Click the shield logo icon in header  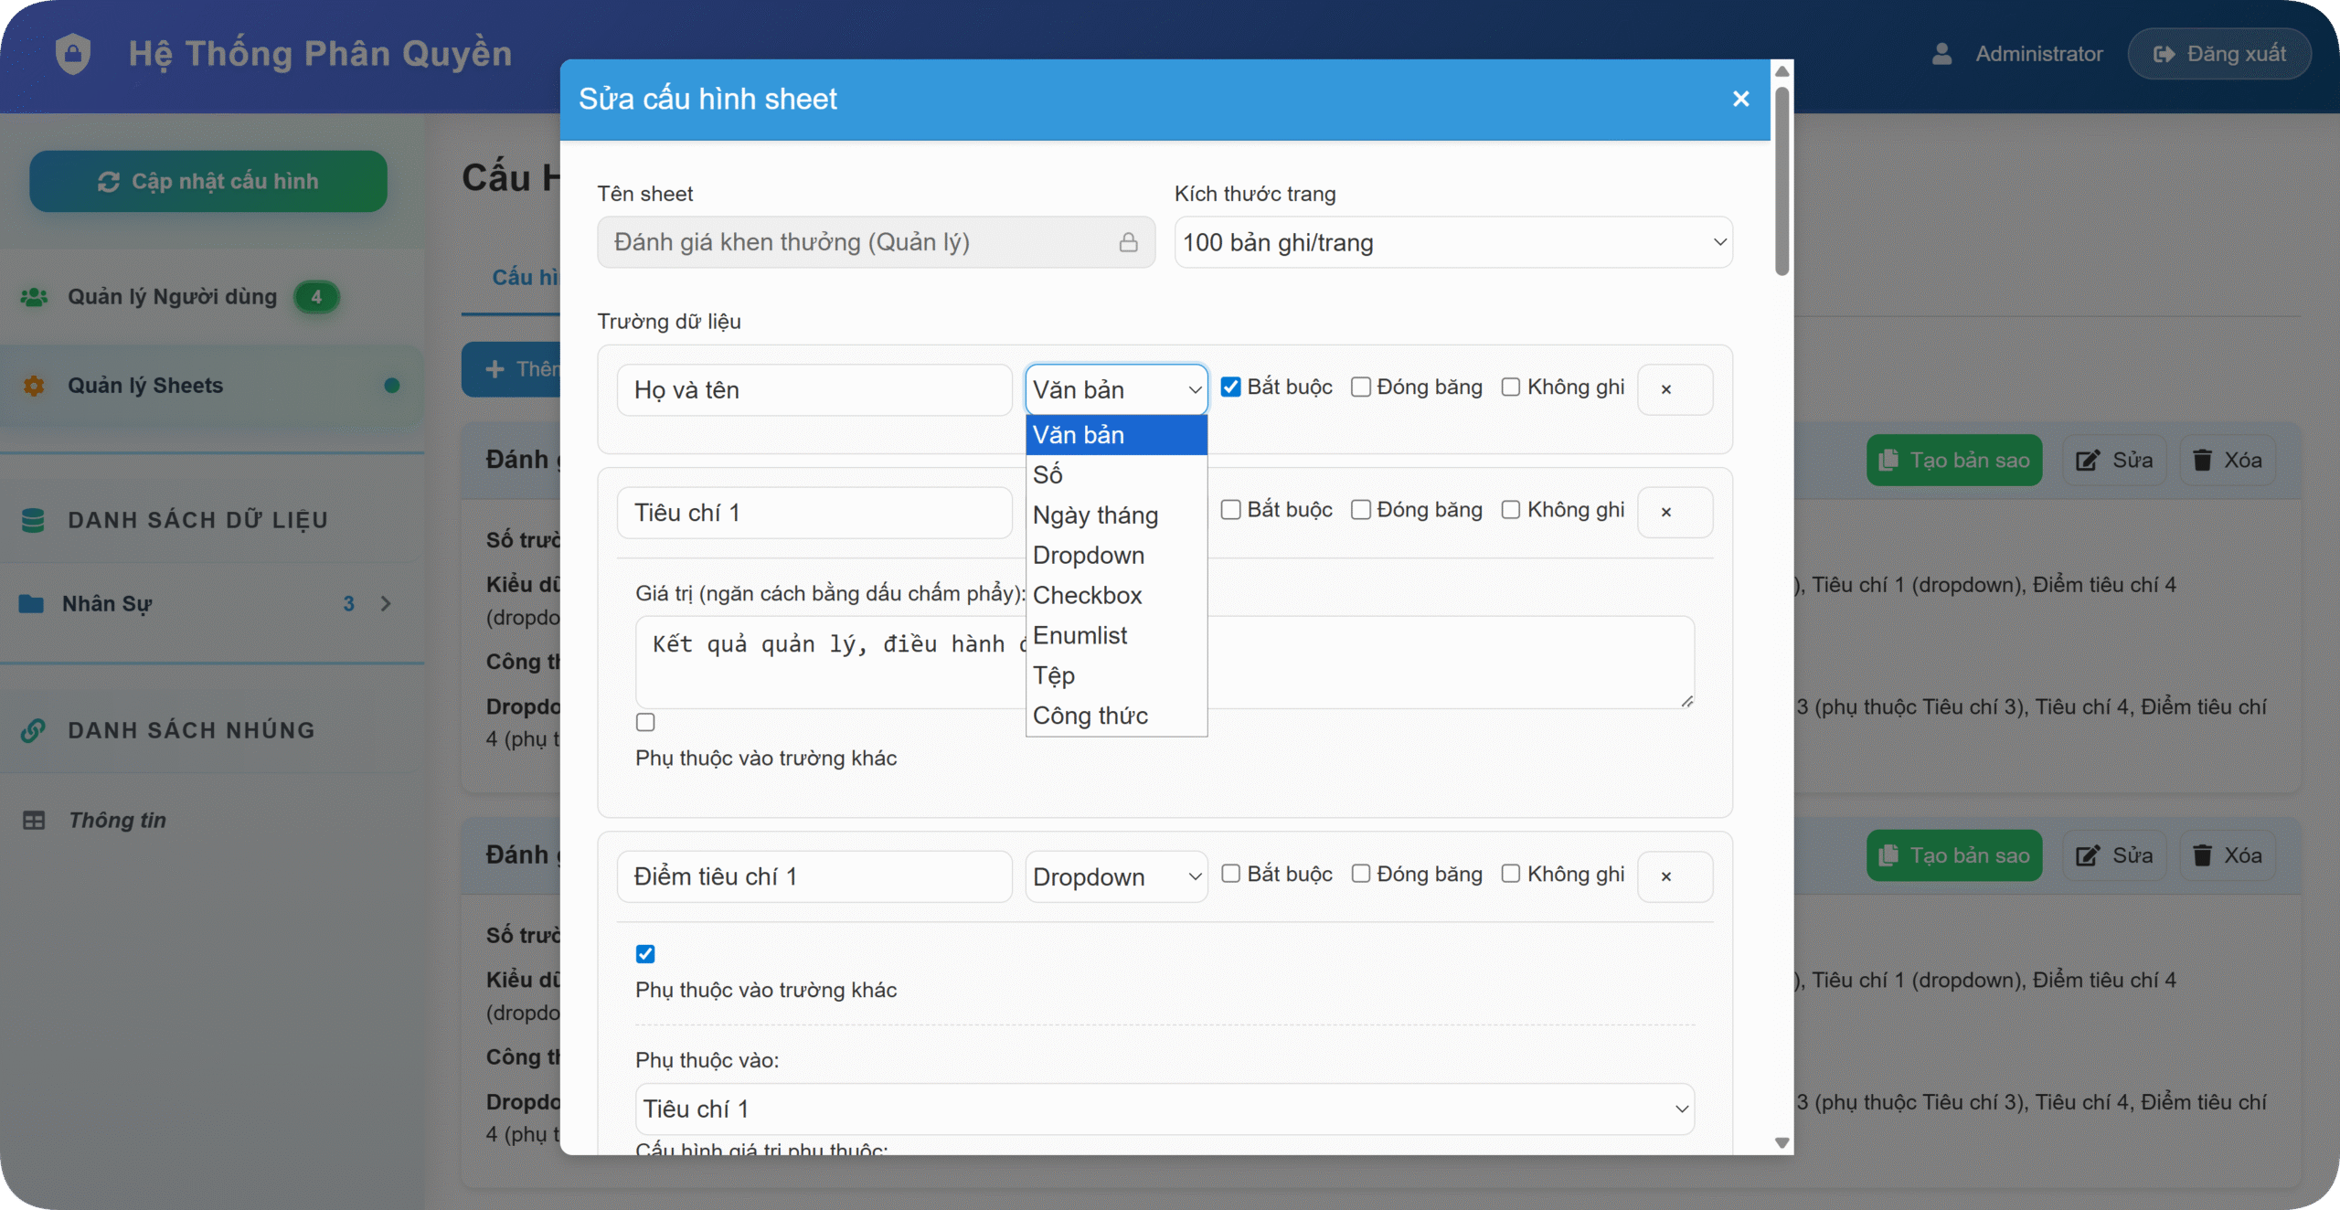coord(73,53)
